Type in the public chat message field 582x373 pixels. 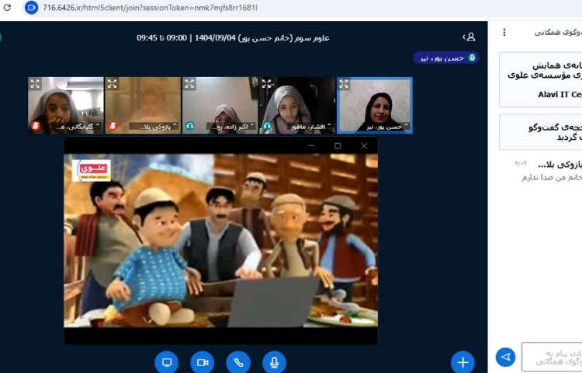coord(552,357)
